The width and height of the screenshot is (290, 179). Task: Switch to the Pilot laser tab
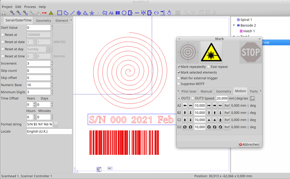point(189,91)
